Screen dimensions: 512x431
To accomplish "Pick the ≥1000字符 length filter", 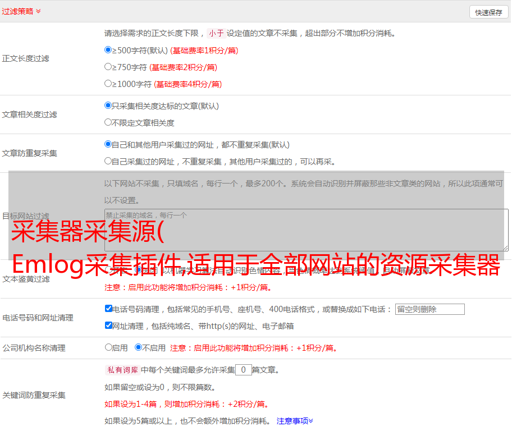I will tap(108, 84).
